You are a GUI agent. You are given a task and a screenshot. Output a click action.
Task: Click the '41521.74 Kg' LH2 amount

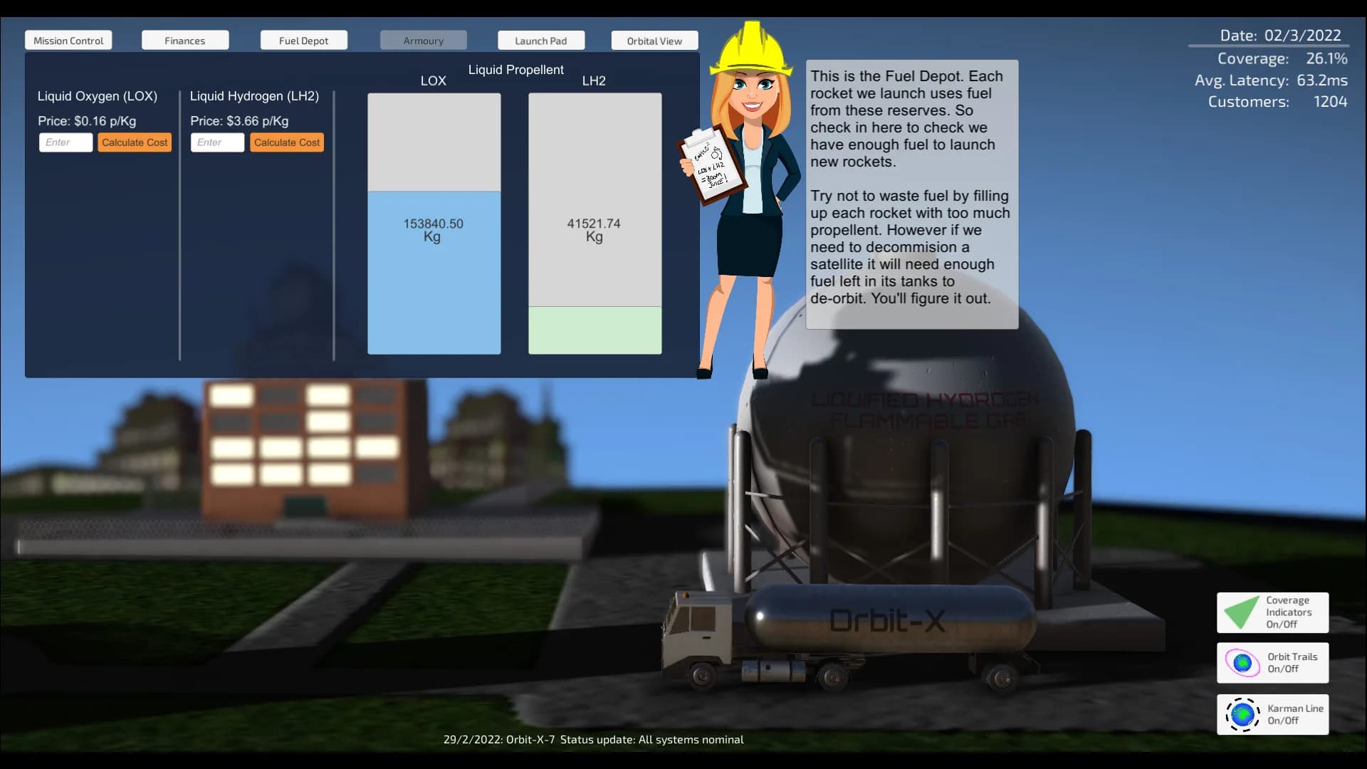(594, 230)
